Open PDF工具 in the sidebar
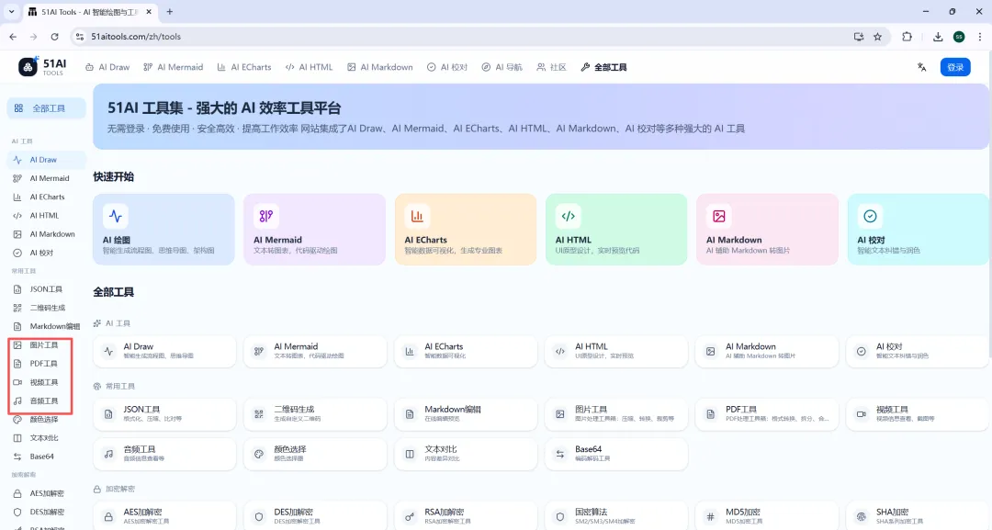The width and height of the screenshot is (992, 530). (46, 364)
